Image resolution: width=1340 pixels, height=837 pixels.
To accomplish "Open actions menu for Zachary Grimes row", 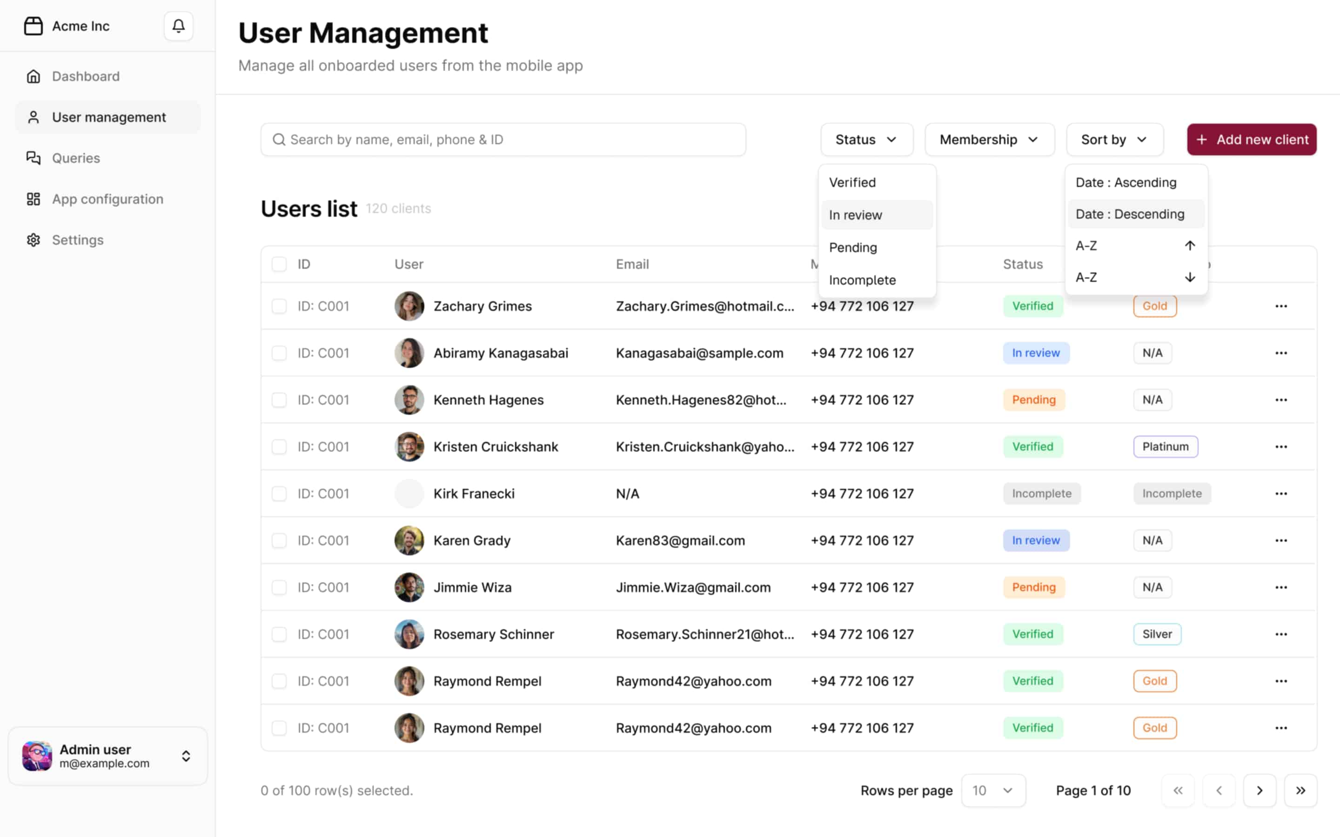I will 1281,306.
